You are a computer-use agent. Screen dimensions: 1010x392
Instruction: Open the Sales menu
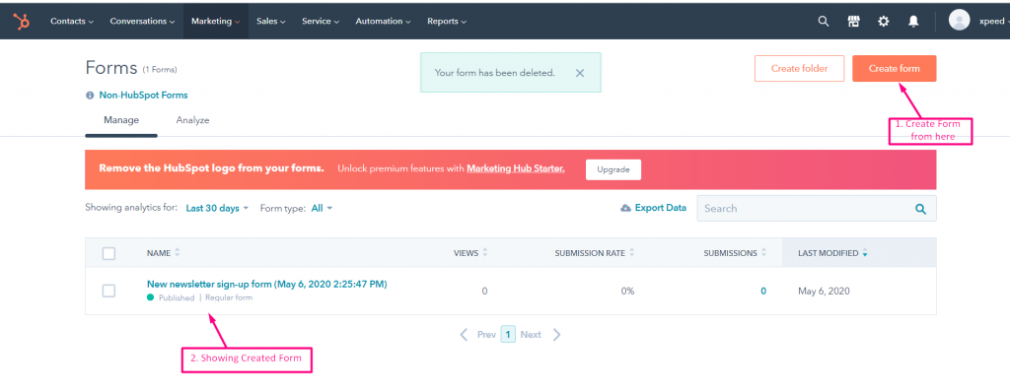[x=270, y=22]
